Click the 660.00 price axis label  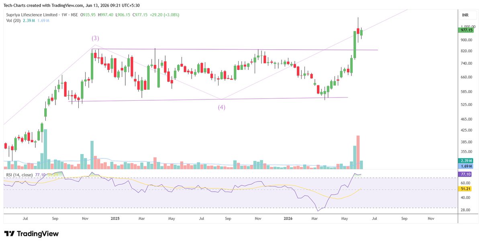[x=466, y=77]
